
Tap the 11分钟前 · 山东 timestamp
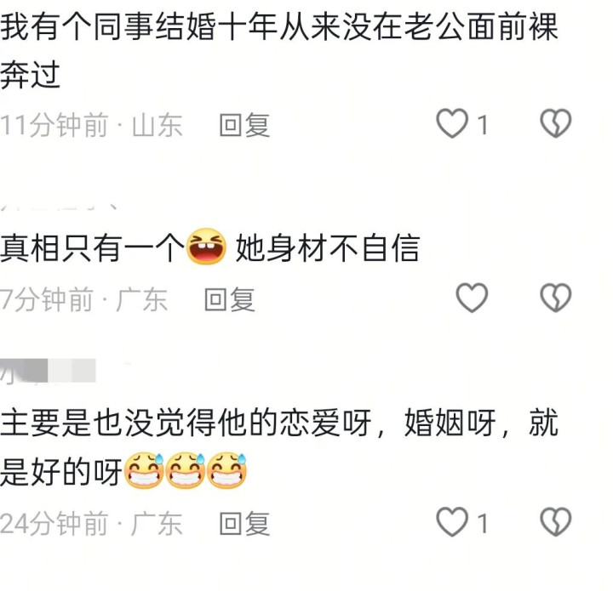91,125
